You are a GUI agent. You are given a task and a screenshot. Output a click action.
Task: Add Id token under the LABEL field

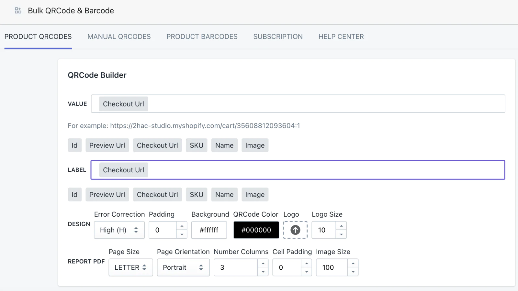pos(74,194)
